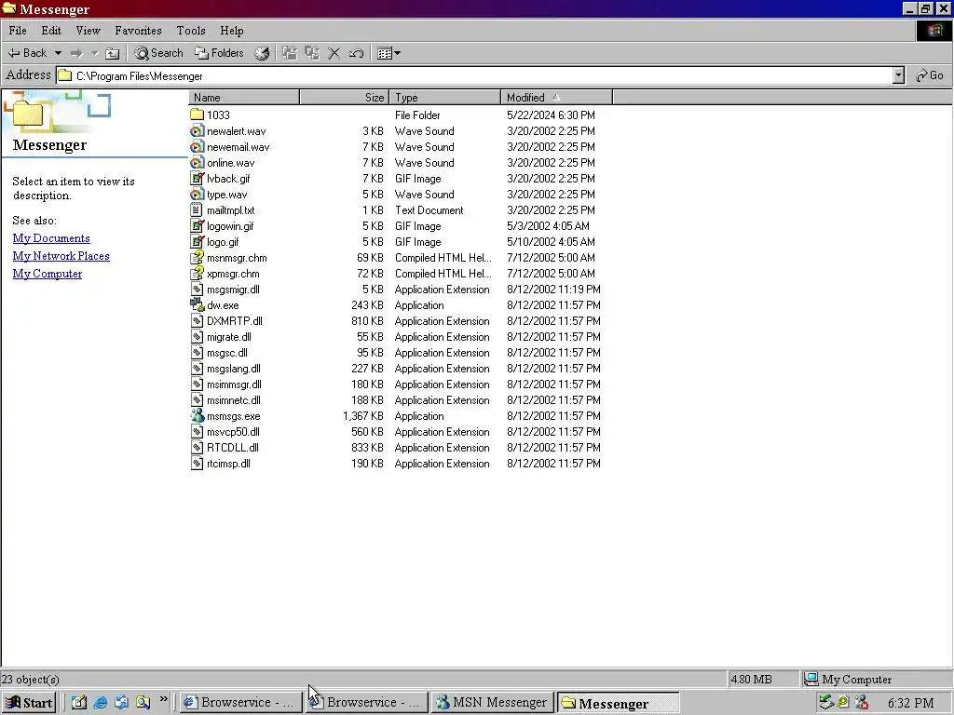Sort by Size column header
This screenshot has width=954, height=715.
click(x=345, y=97)
